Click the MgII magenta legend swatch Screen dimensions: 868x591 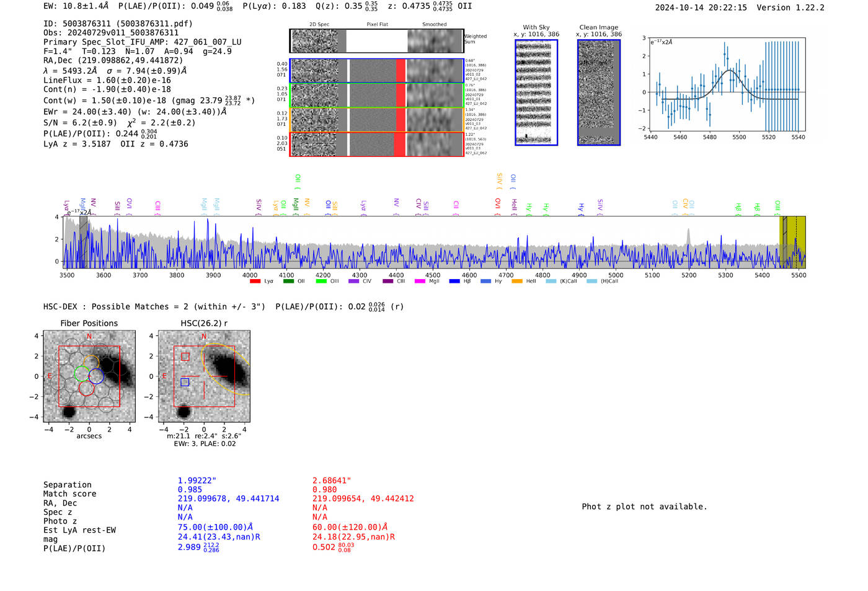pos(420,282)
